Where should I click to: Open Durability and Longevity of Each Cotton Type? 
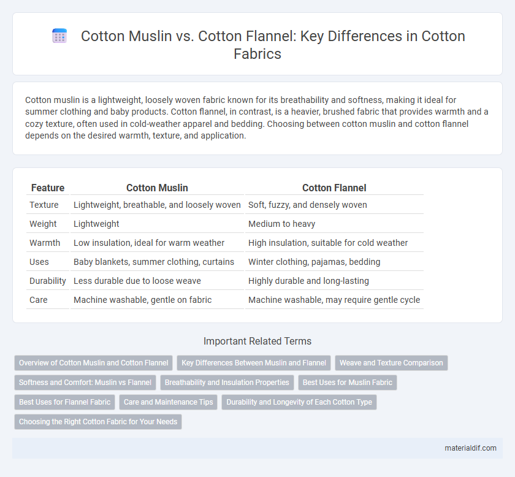point(299,402)
